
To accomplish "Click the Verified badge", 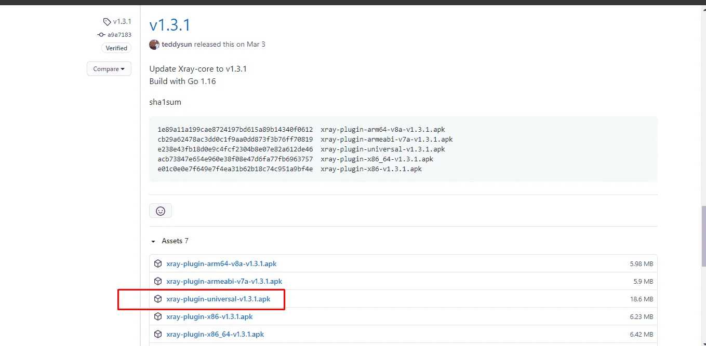I will click(116, 48).
